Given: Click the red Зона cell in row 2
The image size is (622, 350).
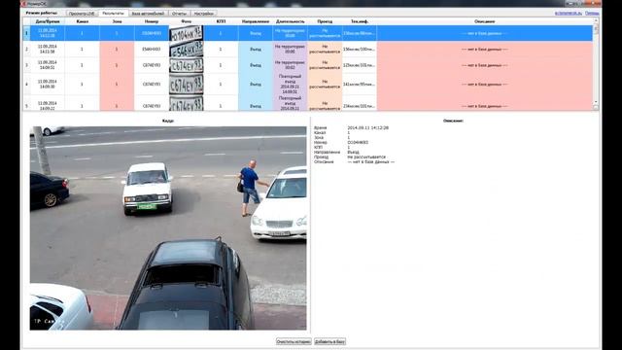Looking at the screenshot, I should tap(117, 50).
